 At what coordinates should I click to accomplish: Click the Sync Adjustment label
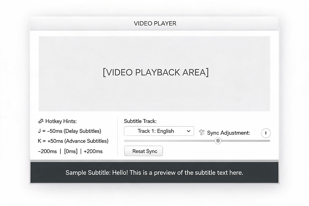(228, 133)
